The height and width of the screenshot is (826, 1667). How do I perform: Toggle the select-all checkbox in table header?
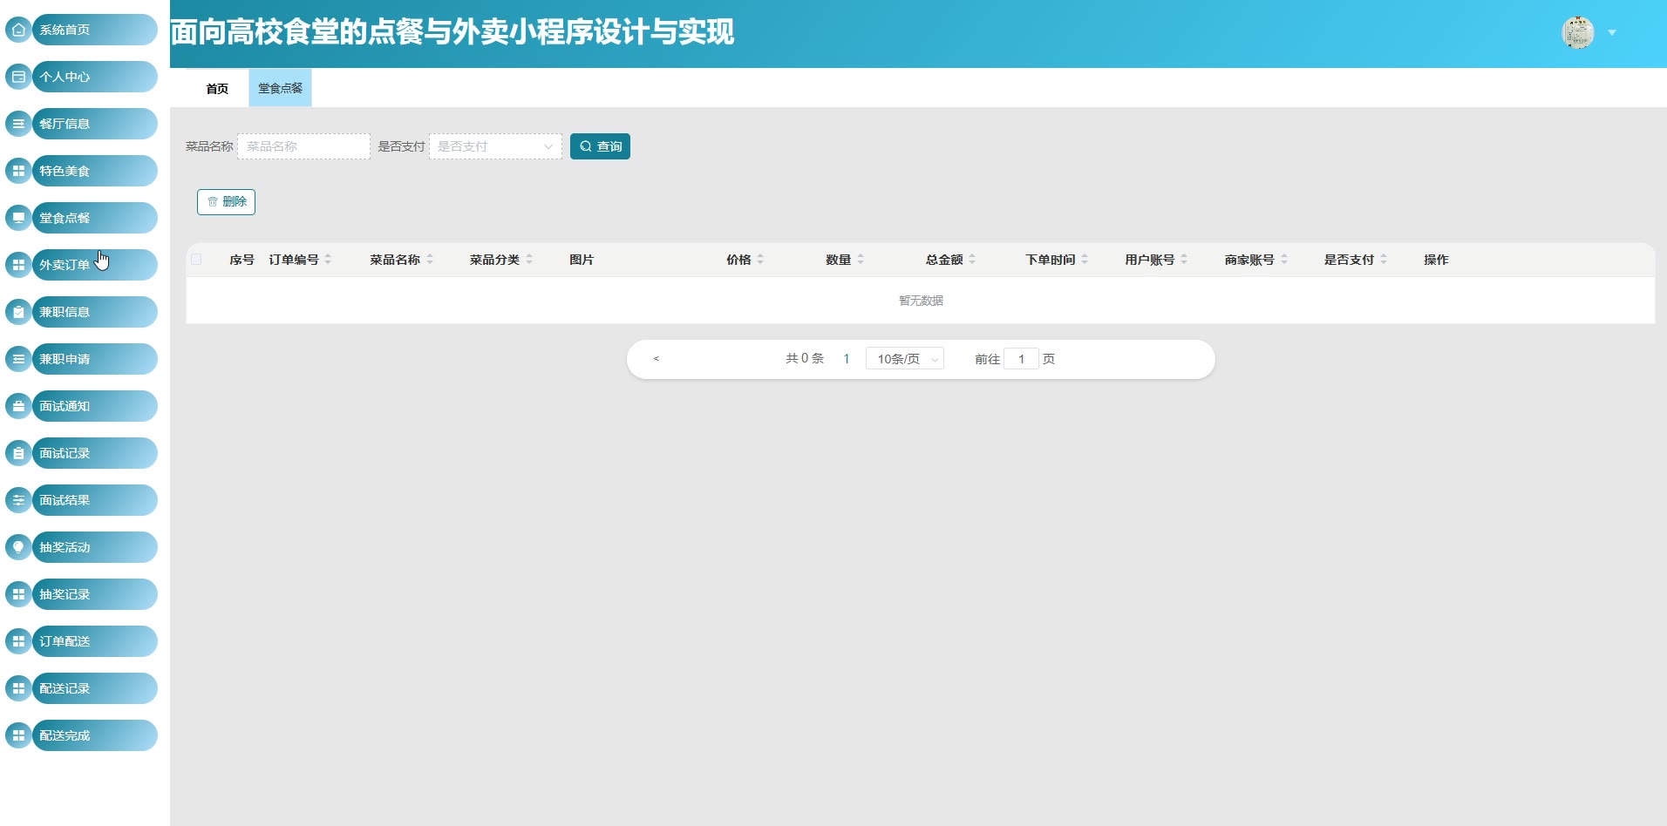tap(196, 260)
